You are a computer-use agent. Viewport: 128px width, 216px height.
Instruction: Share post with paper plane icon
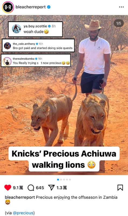51,188
